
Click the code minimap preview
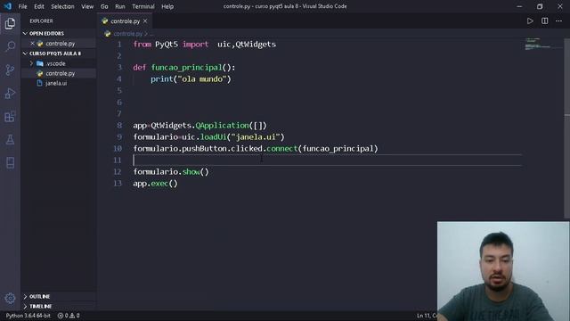click(x=542, y=44)
